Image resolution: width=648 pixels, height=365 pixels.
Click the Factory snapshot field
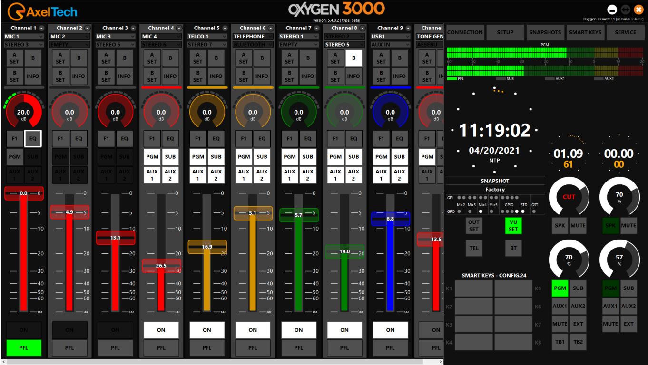point(495,189)
